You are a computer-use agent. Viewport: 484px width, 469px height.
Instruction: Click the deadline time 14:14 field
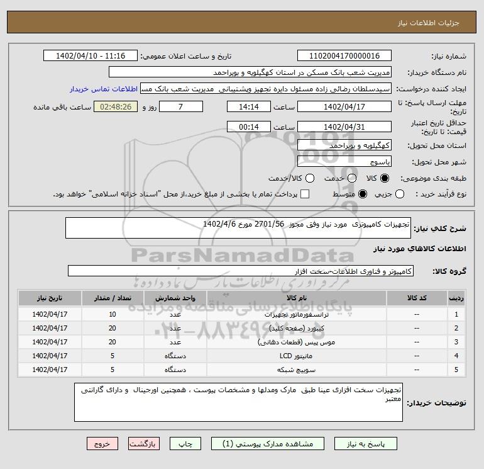[x=249, y=106]
